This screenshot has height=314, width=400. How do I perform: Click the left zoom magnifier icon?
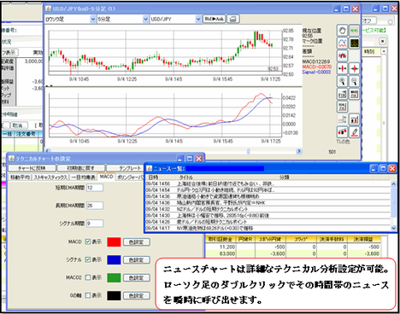point(342,81)
